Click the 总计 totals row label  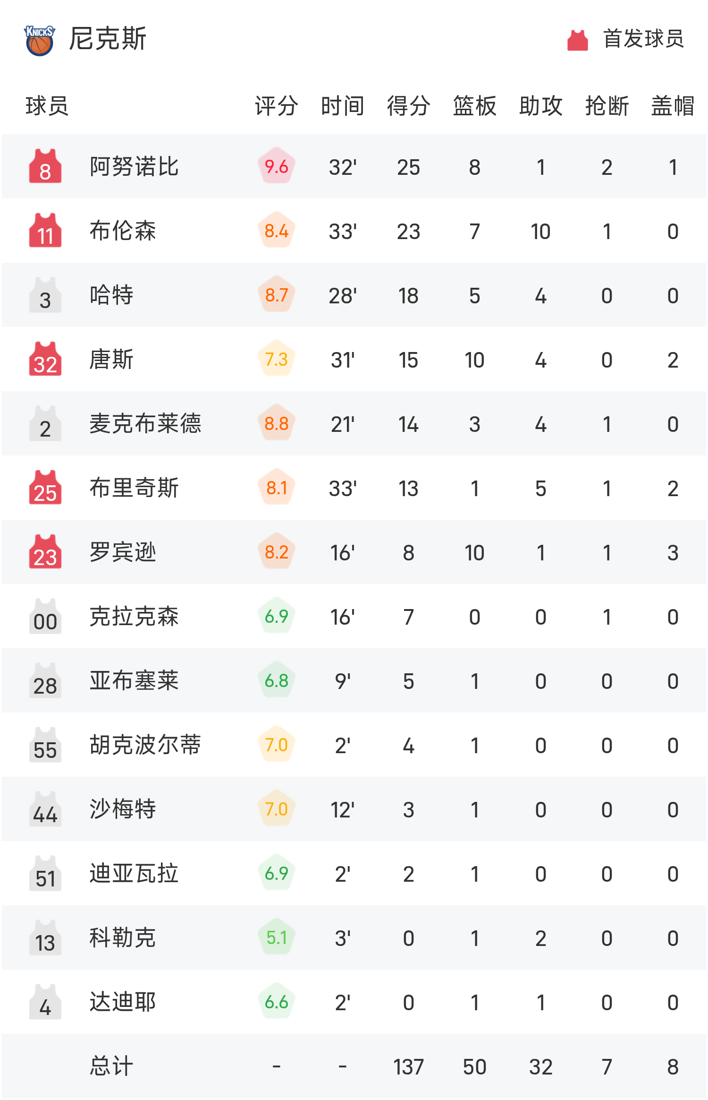click(x=111, y=1066)
